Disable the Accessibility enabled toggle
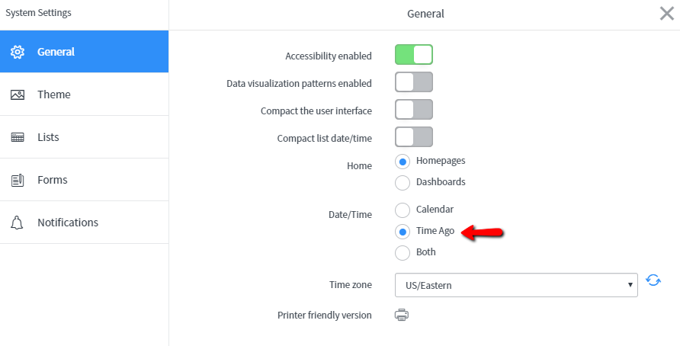The height and width of the screenshot is (346, 680). [414, 55]
